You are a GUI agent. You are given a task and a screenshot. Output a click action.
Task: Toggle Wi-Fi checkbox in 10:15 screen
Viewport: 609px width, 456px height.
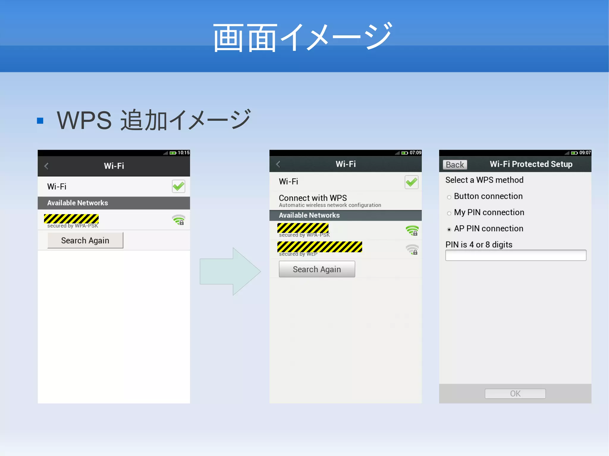(178, 186)
